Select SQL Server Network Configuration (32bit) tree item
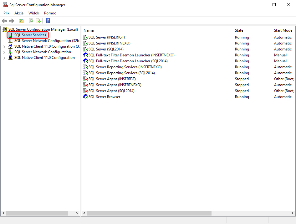 [47, 41]
